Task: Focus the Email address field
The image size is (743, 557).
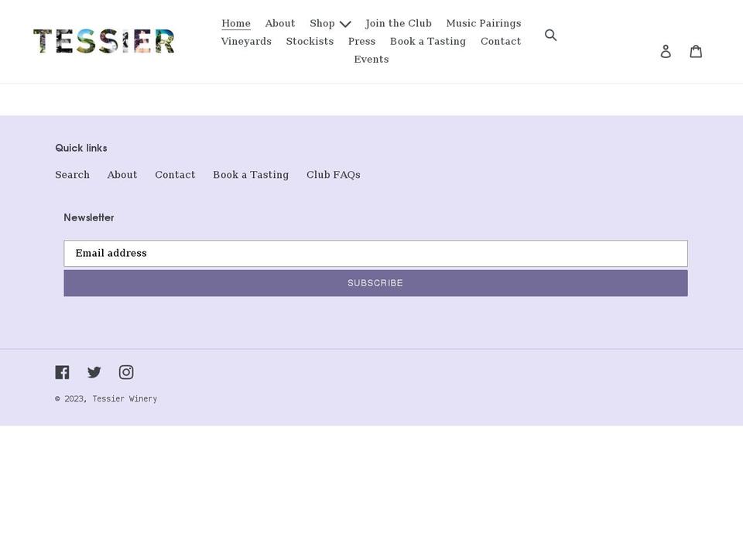Action: [x=376, y=254]
